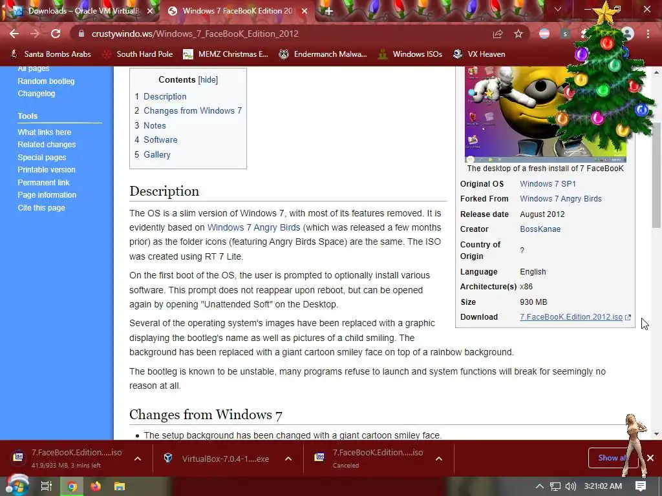The image size is (662, 496).
Task: Open the Chrome profile avatar
Action: pyautogui.click(x=628, y=34)
